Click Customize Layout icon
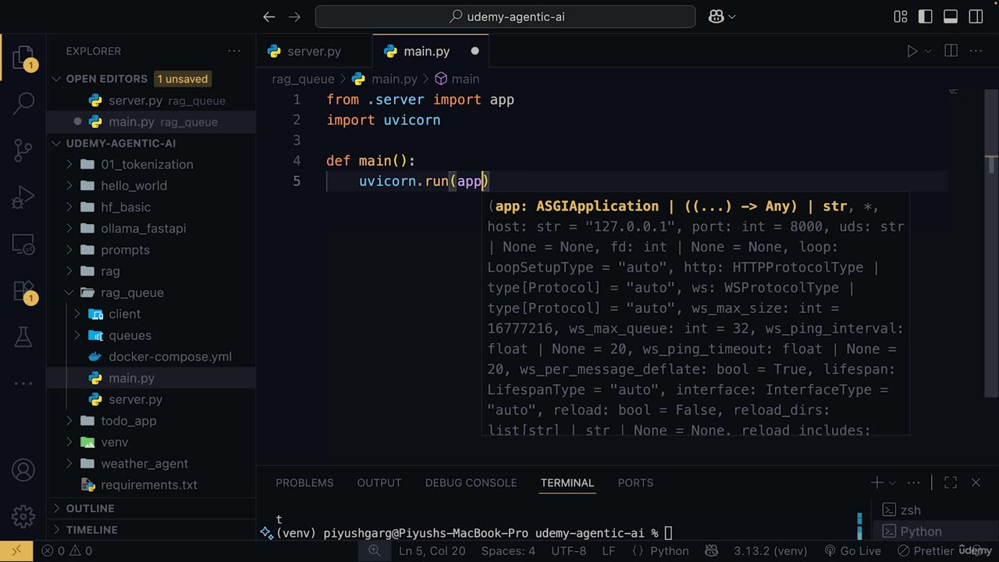Viewport: 999px width, 562px height. point(901,16)
